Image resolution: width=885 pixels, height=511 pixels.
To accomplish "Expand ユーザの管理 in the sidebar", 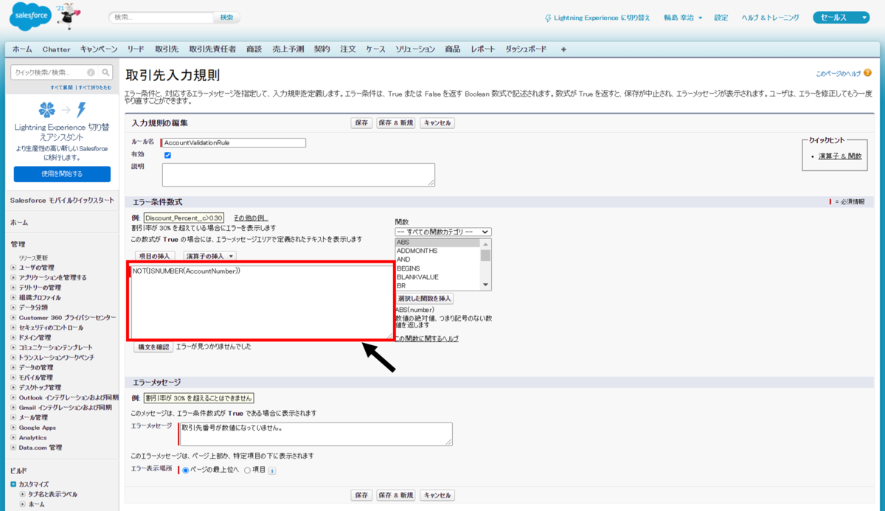I will click(13, 267).
